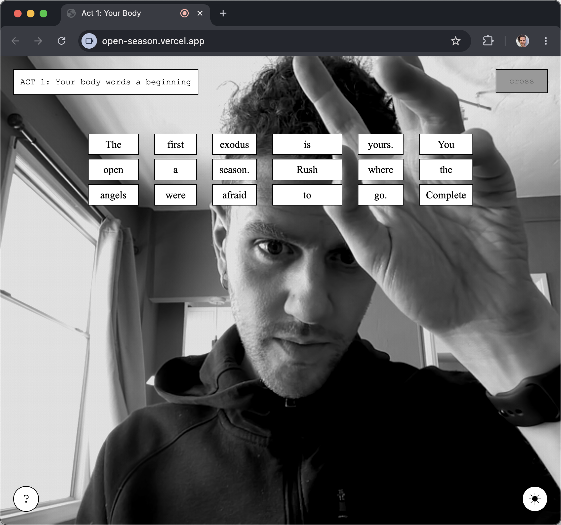Bookmark this page with the star icon
Screen dimensions: 561x525
coord(455,41)
